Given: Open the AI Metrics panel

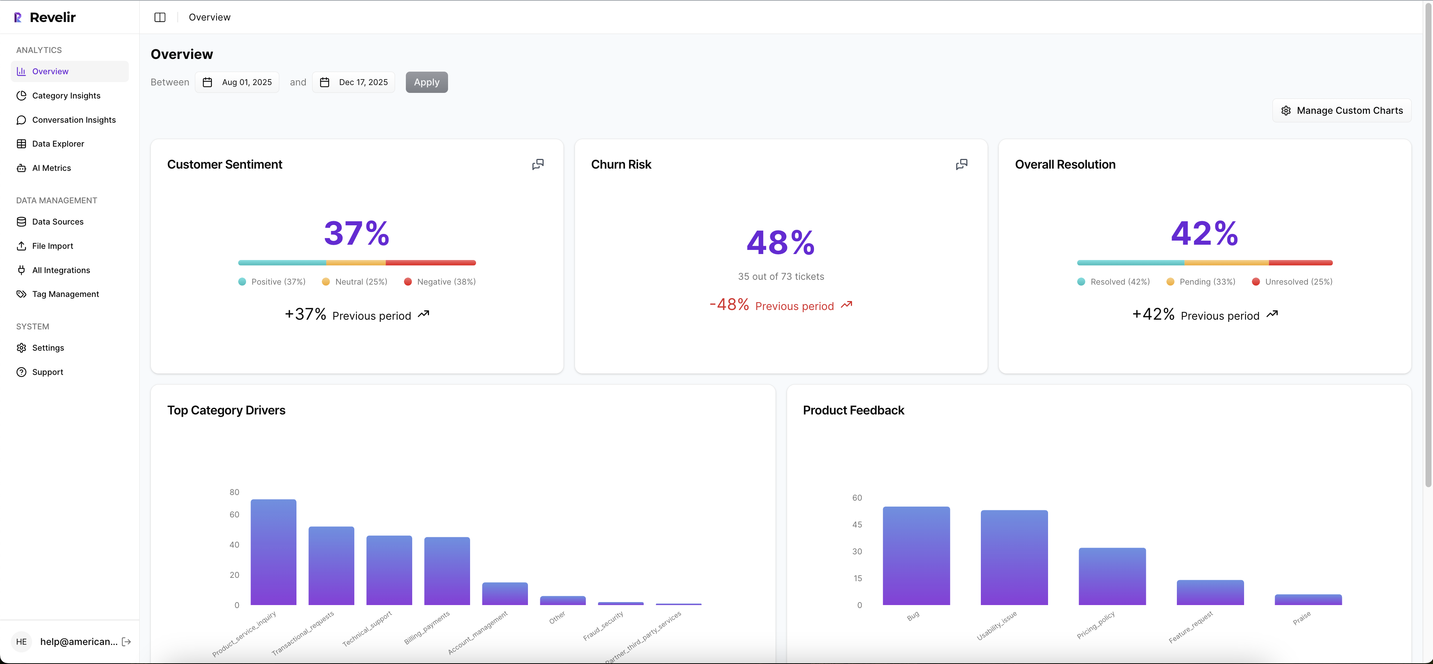Looking at the screenshot, I should 51,167.
